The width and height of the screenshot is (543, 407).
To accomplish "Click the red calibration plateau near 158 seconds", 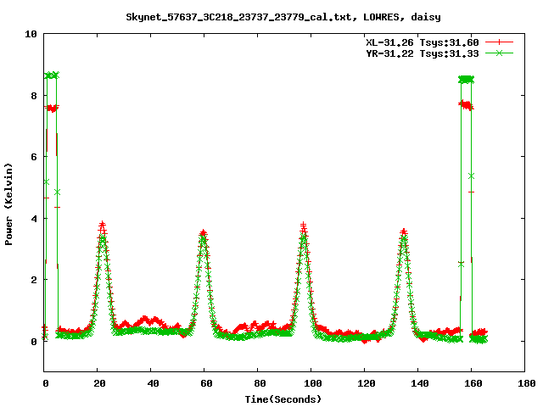I will coord(466,105).
